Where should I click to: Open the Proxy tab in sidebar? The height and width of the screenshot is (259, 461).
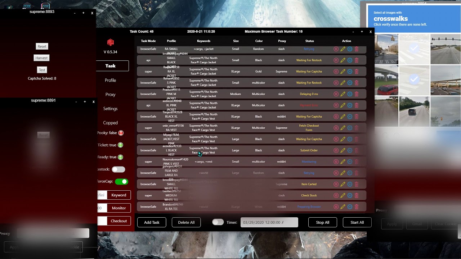pyautogui.click(x=110, y=94)
